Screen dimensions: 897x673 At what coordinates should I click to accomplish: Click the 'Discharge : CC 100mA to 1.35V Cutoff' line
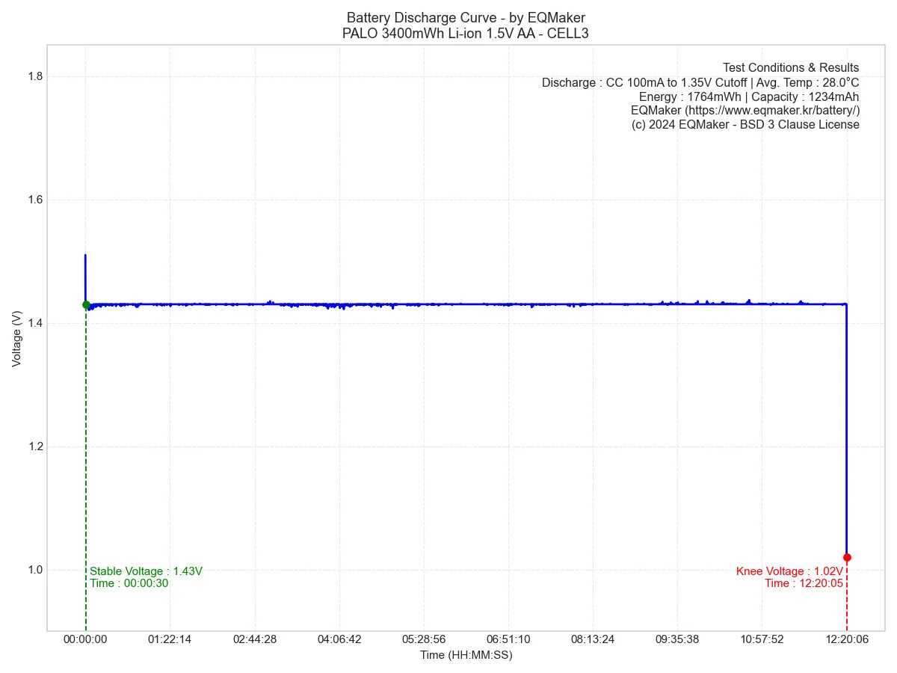pos(644,82)
